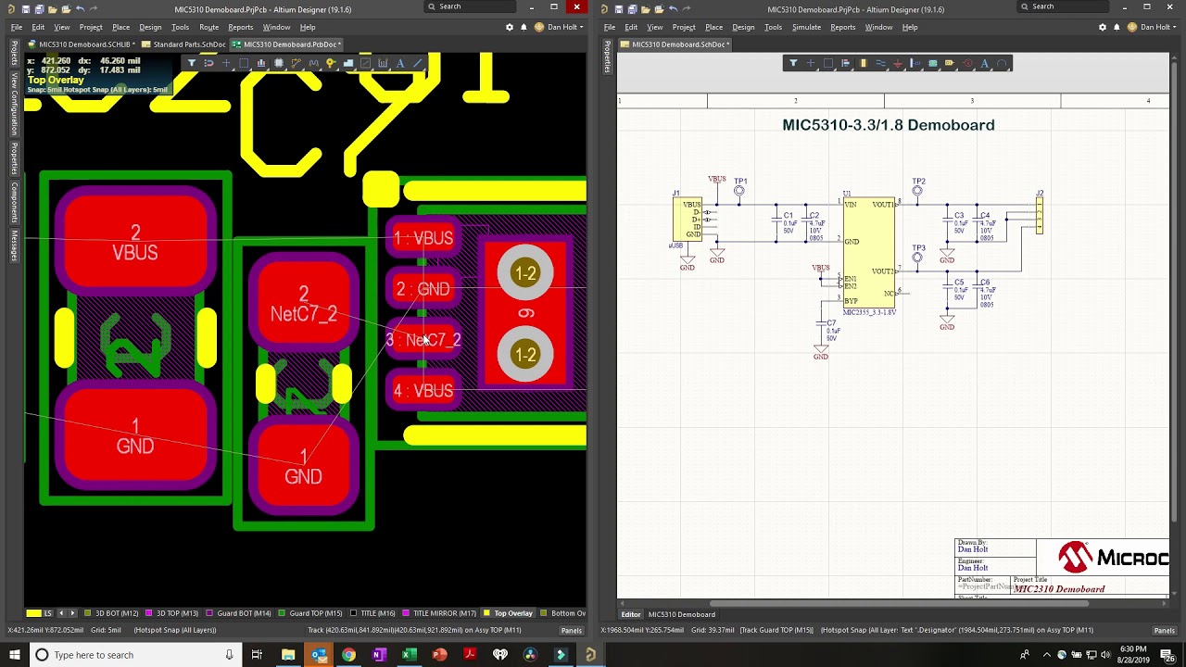Click the notifications bell in schematic window
Screen dimensions: 1186x667
1117,27
